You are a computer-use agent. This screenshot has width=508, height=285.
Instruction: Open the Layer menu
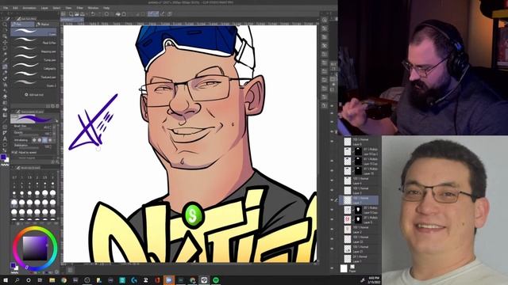(x=44, y=8)
